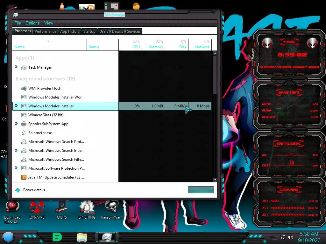The height and width of the screenshot is (244, 326).
Task: Expand the Task Manager app entry
Action: tap(16, 67)
